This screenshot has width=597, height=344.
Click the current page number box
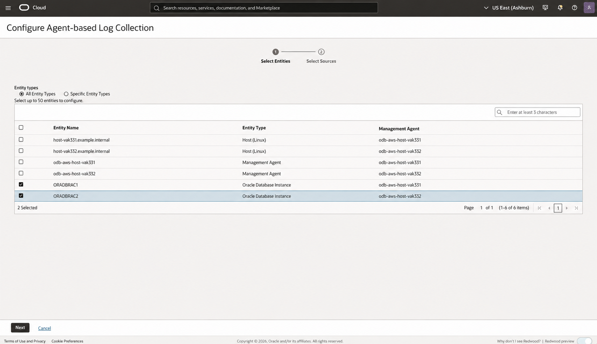click(558, 208)
